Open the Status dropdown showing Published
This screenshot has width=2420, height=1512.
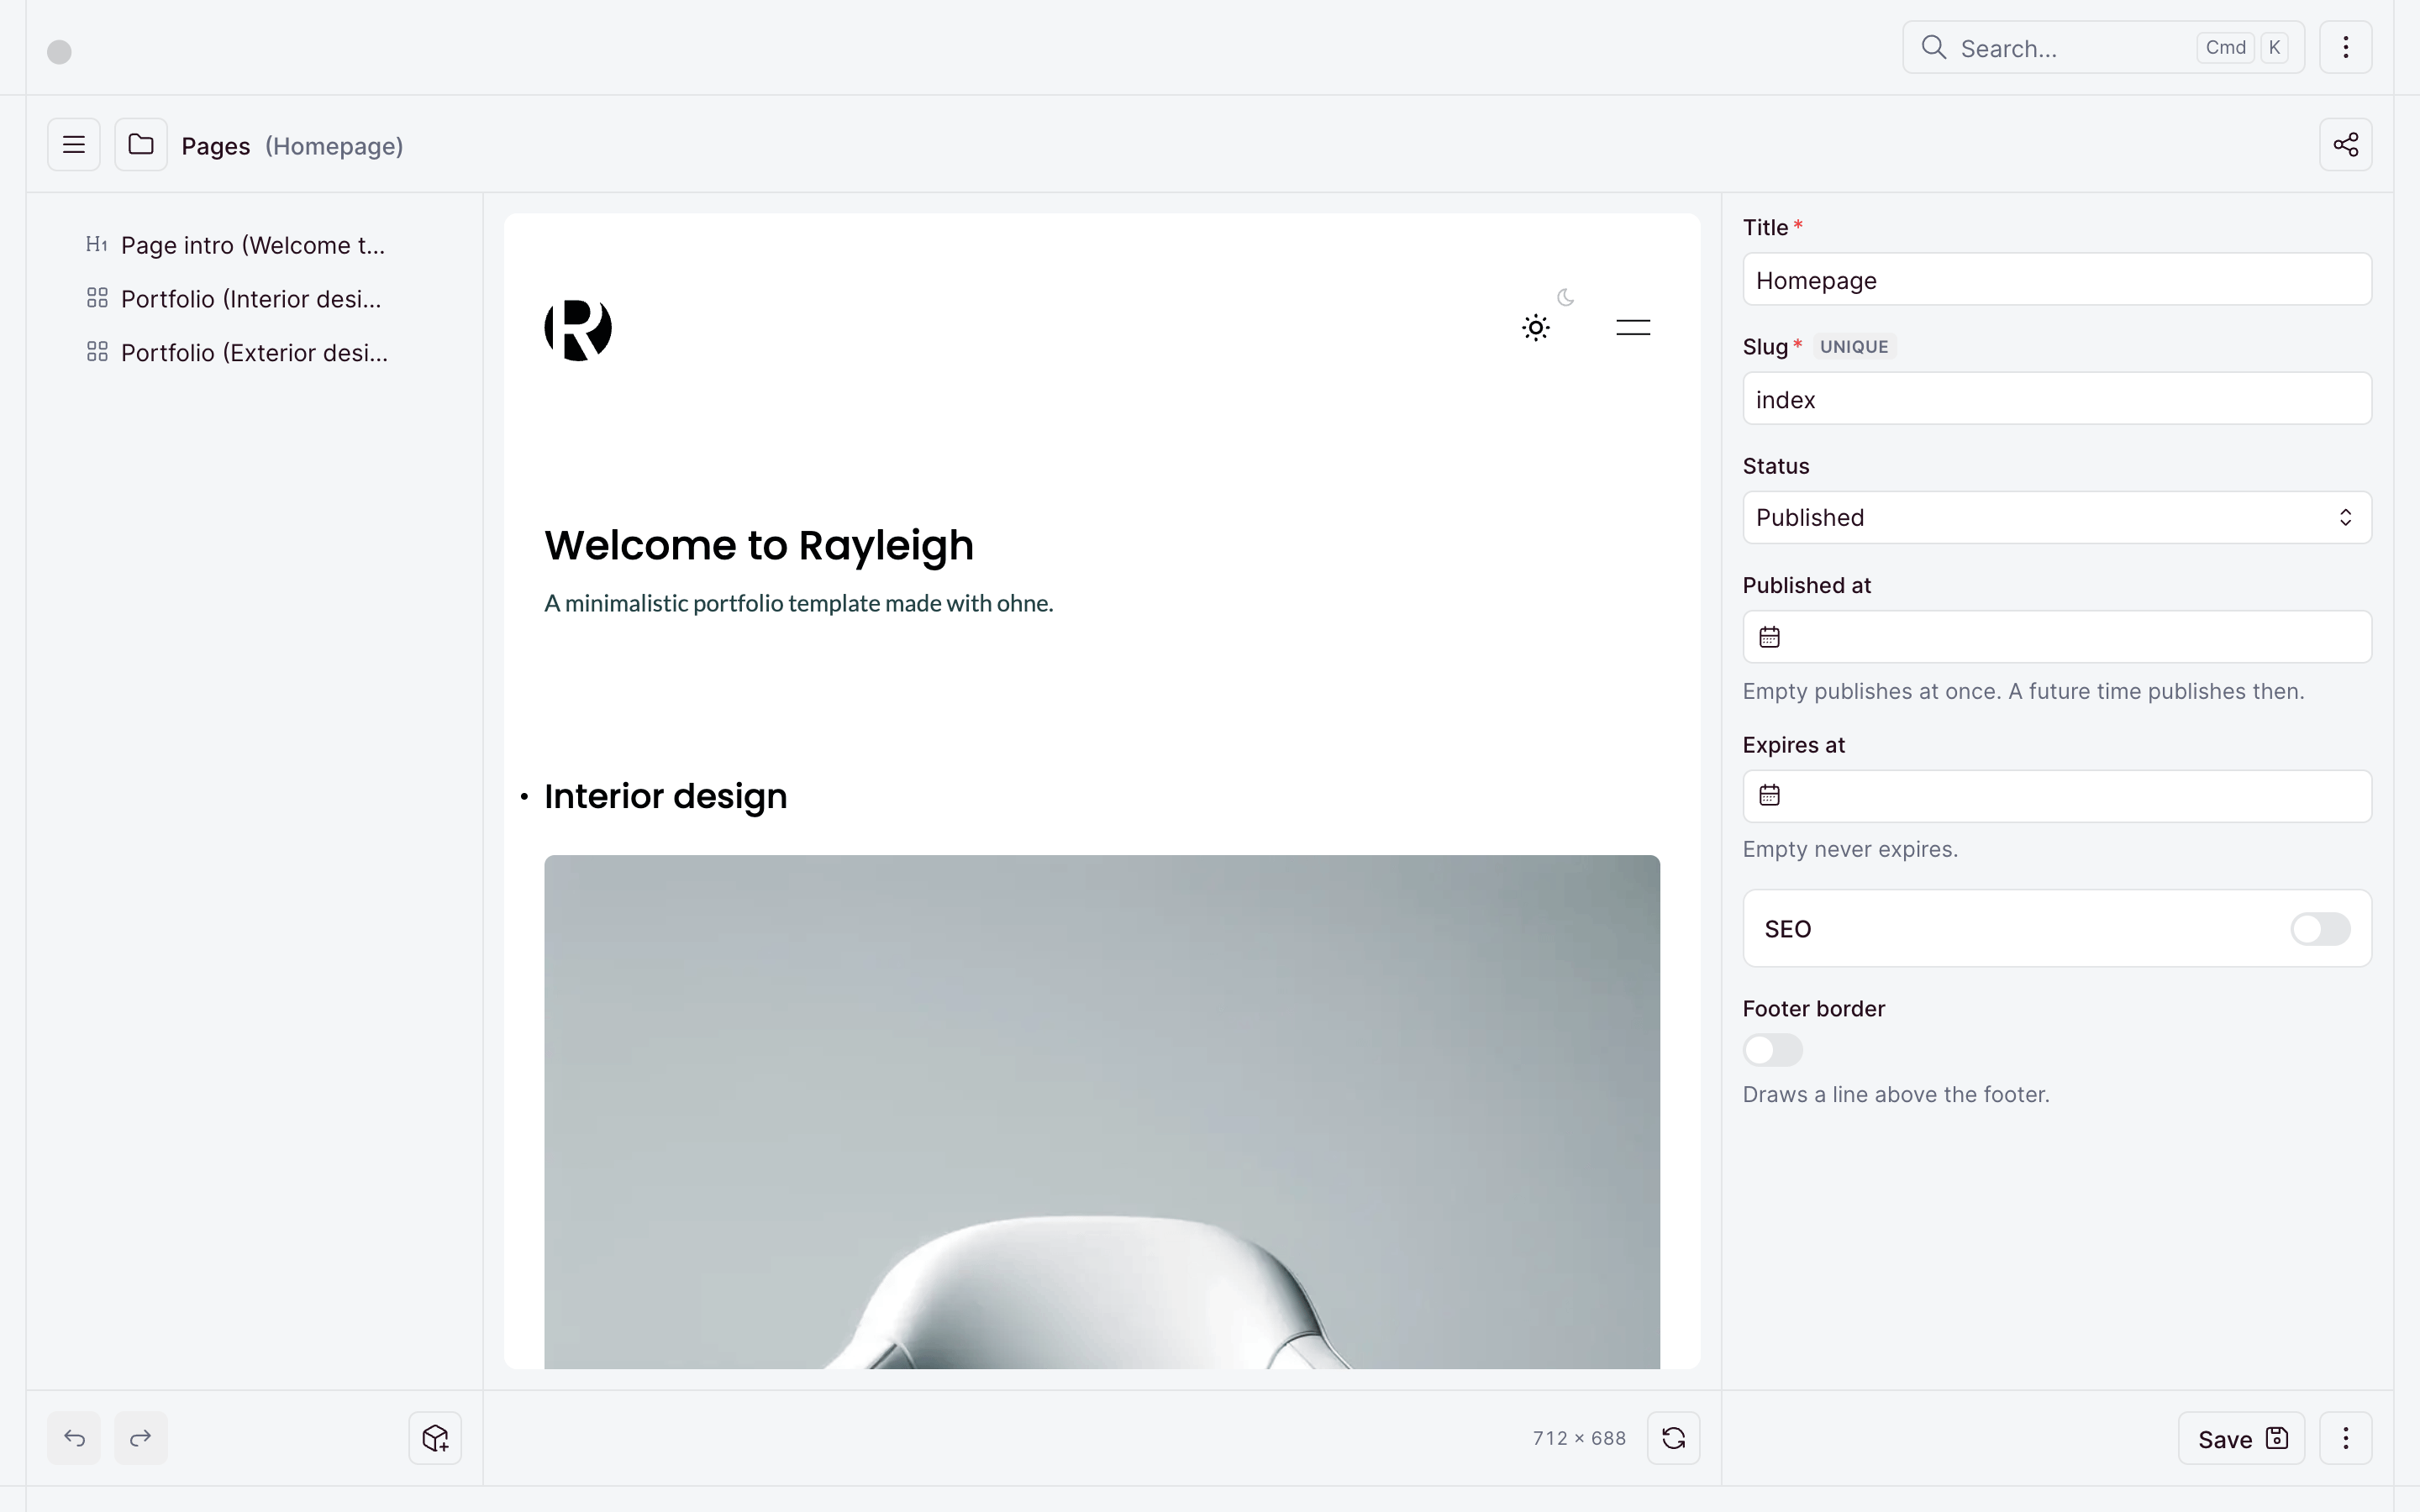[x=2057, y=518]
